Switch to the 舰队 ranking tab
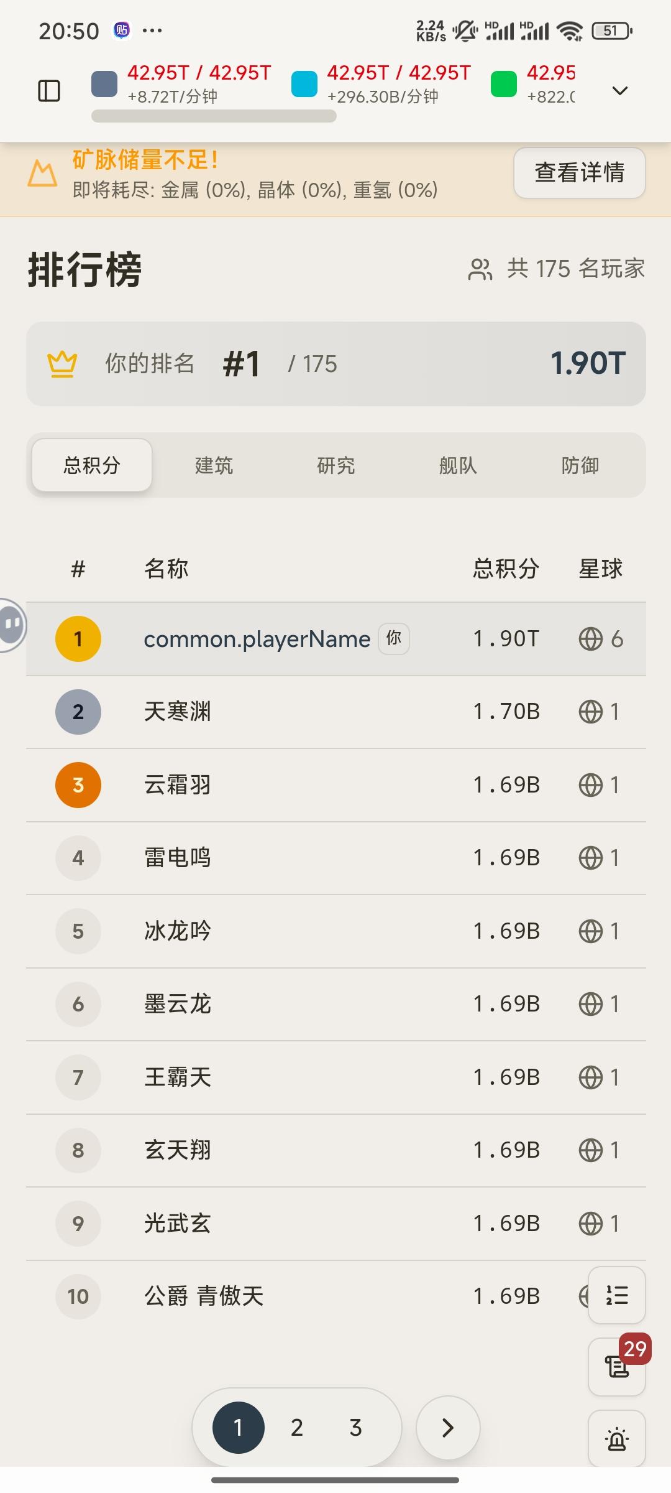Viewport: 671px width, 1493px height. 458,465
